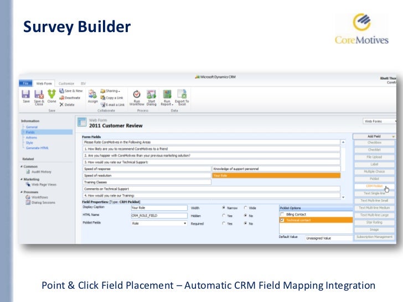The image size is (403, 302).
Task: Collapse the Common section
Action: tap(22, 166)
